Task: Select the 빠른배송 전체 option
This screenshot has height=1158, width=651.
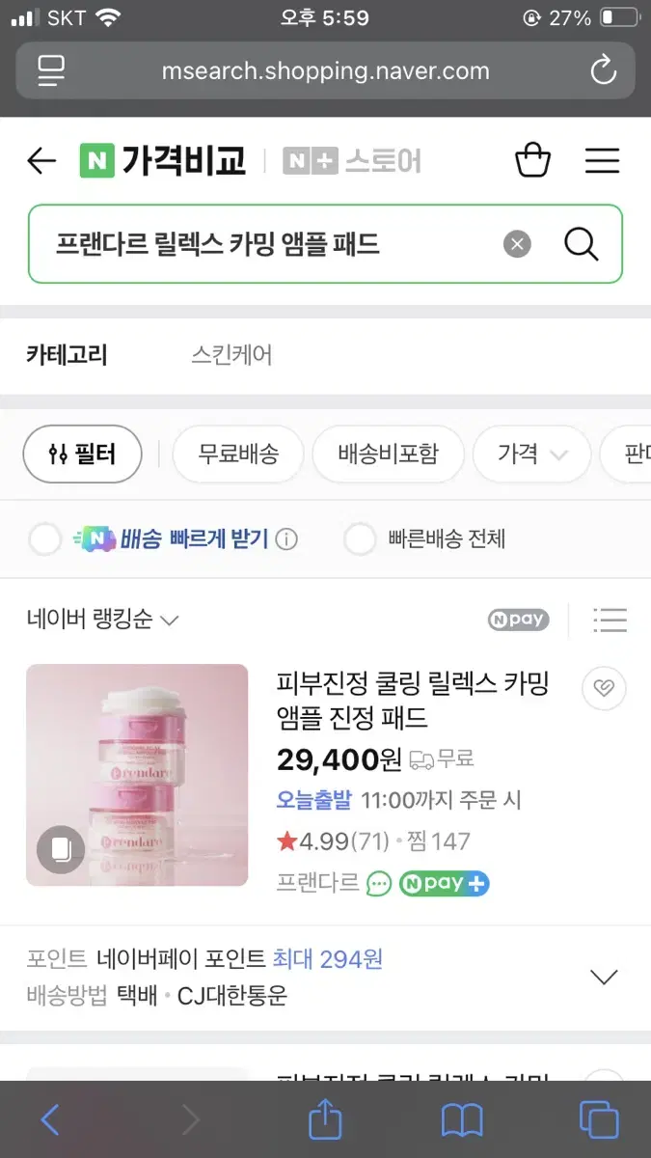Action: tap(360, 538)
